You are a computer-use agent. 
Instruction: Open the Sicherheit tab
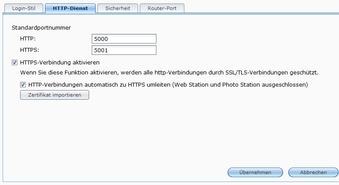(x=118, y=8)
